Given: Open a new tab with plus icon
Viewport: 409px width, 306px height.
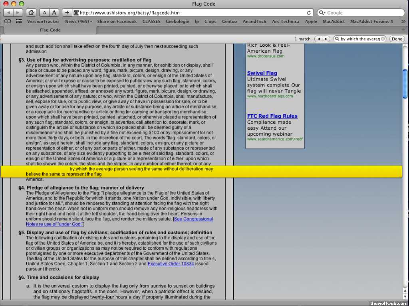Looking at the screenshot, I should point(403,30).
